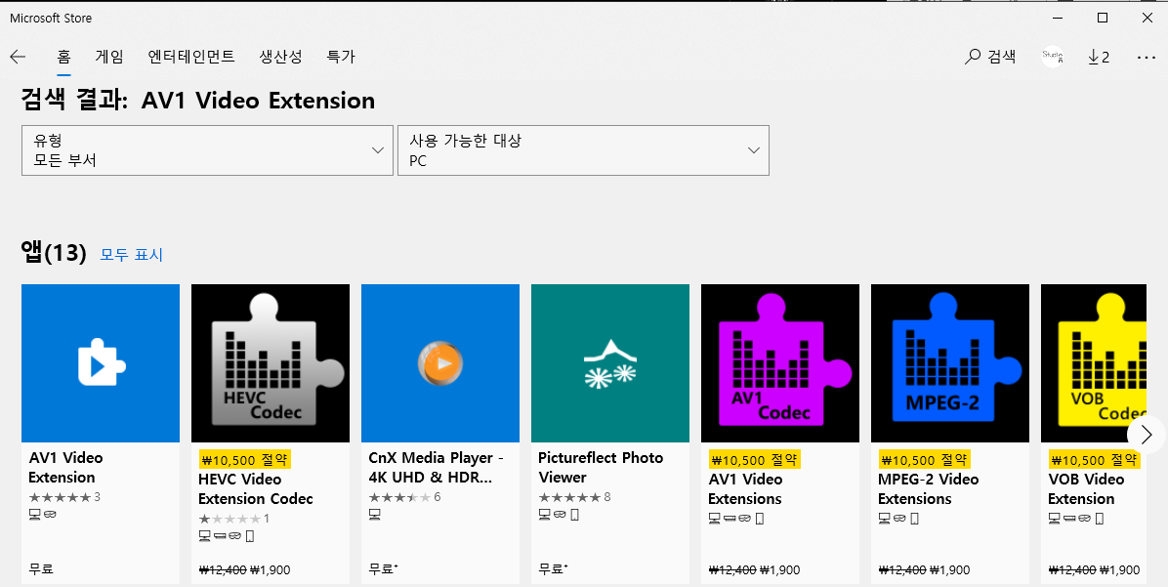Expand the 사용 가능한 대상 PC dropdown

[x=583, y=150]
